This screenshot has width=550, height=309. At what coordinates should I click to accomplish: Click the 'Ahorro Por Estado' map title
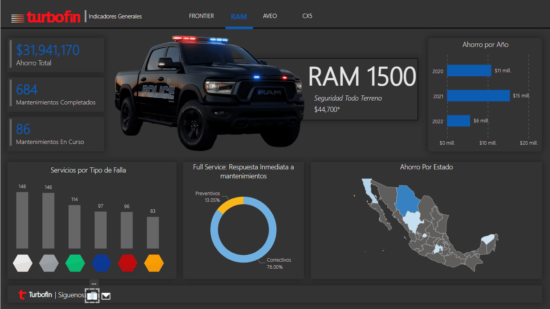click(x=427, y=167)
